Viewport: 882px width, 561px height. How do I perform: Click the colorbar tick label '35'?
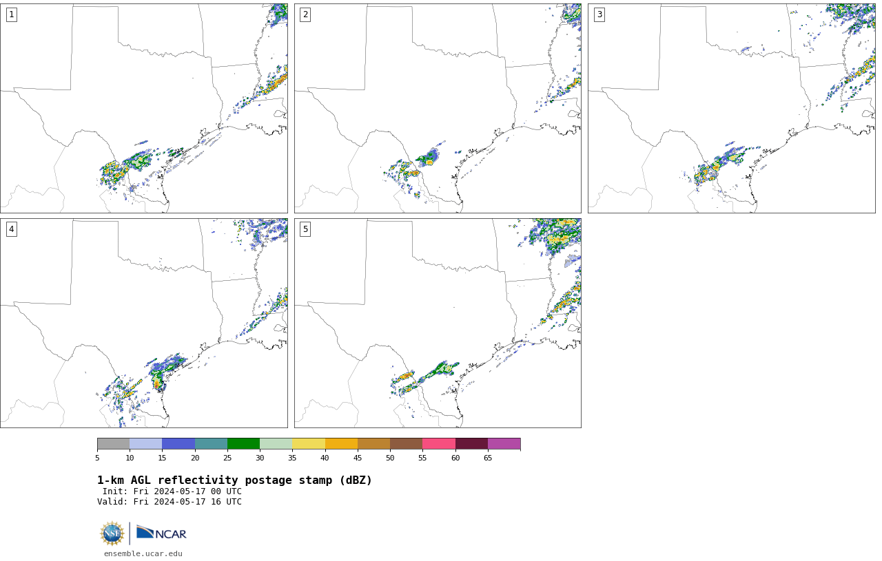coord(292,458)
